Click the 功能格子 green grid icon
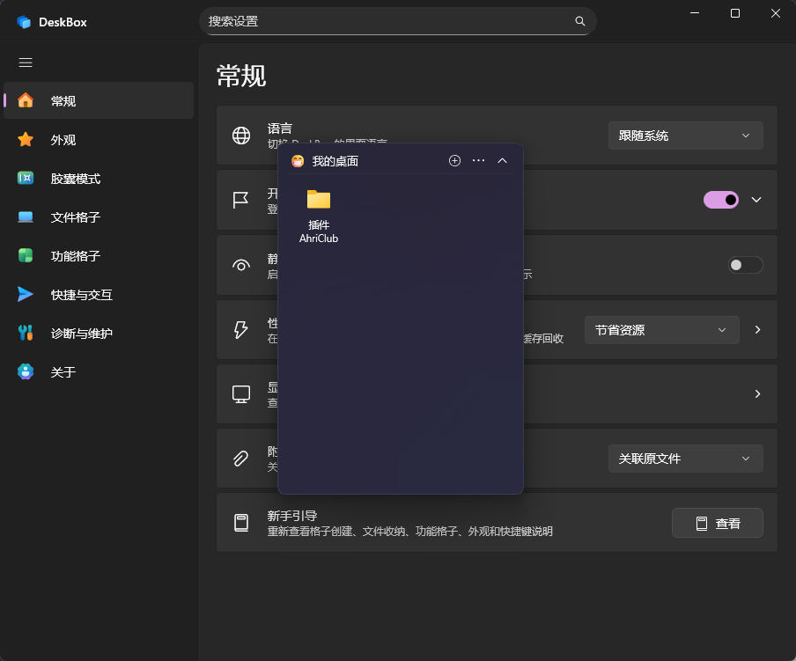Image resolution: width=796 pixels, height=661 pixels. (26, 255)
